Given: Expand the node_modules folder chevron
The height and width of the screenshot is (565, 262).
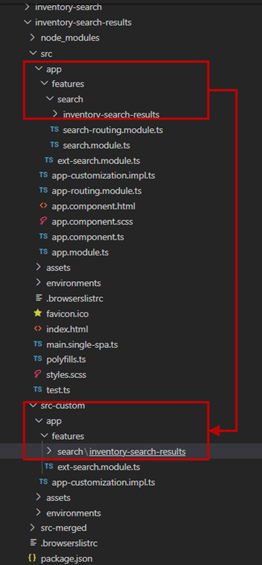Looking at the screenshot, I should pos(33,37).
